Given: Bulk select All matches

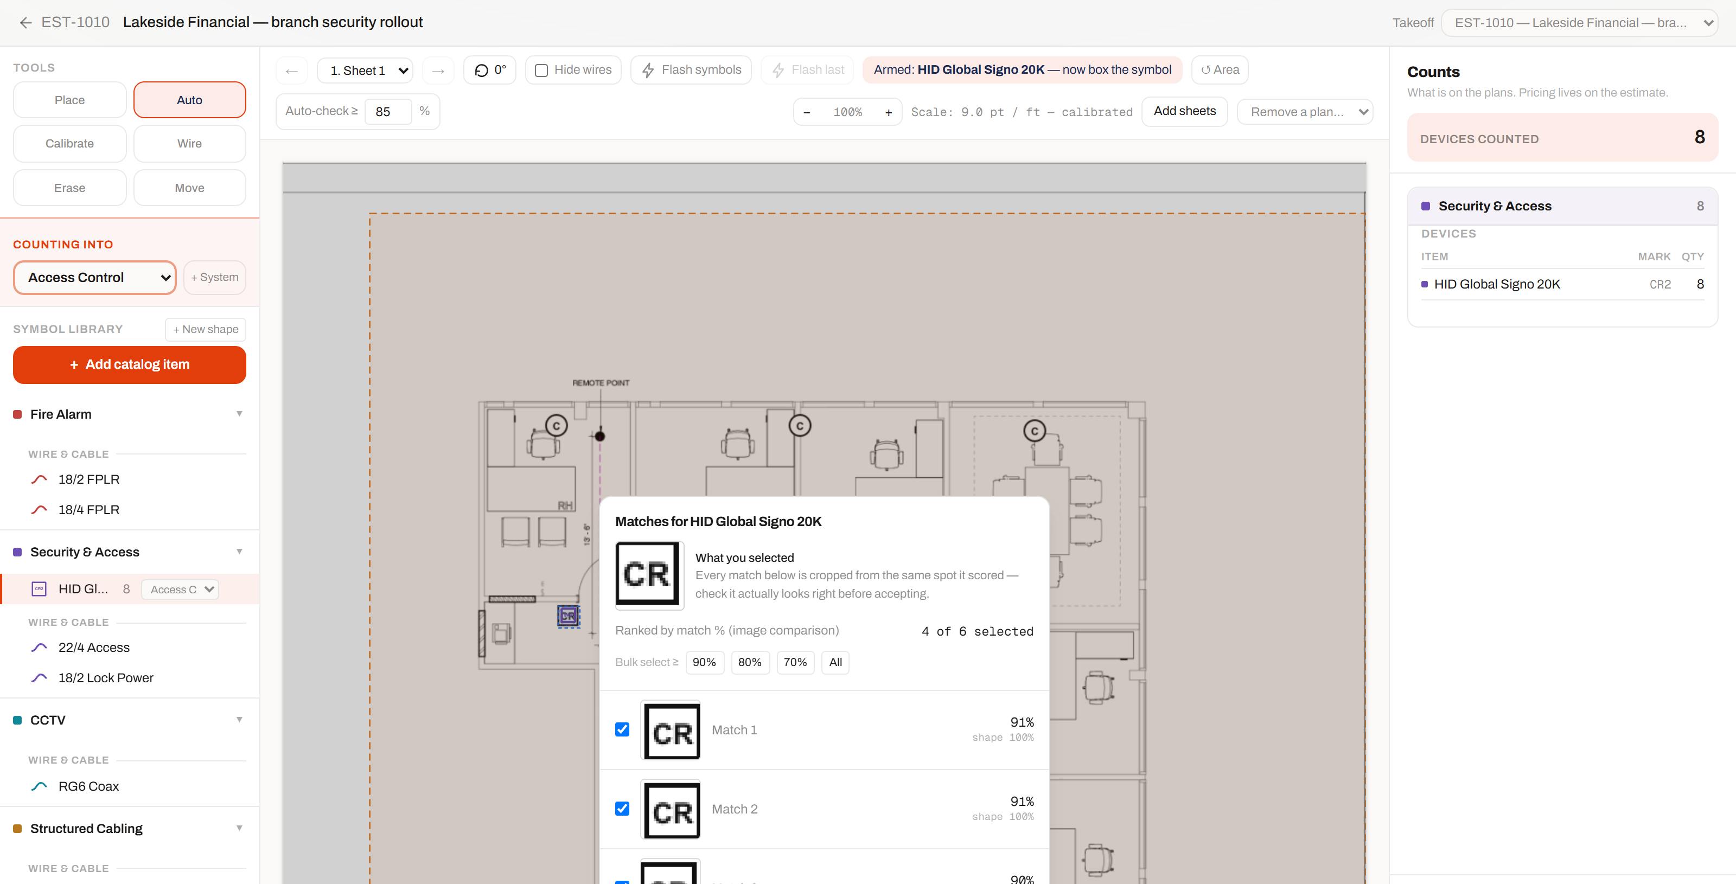Looking at the screenshot, I should [x=835, y=662].
